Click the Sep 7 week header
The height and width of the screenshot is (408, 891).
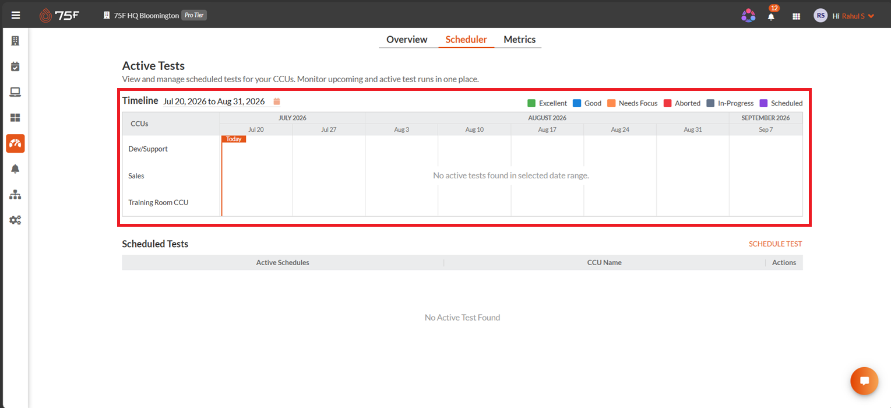[x=766, y=129]
